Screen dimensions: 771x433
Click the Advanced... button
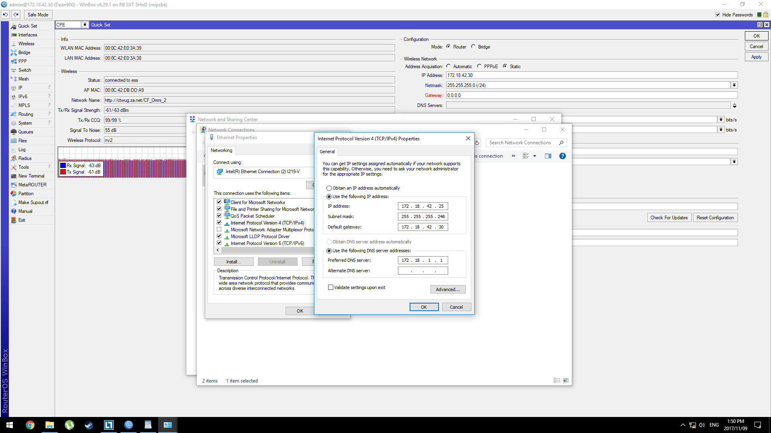point(448,289)
